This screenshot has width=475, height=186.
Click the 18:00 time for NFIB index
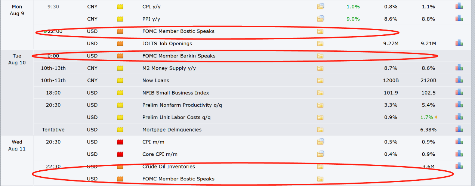tap(53, 93)
